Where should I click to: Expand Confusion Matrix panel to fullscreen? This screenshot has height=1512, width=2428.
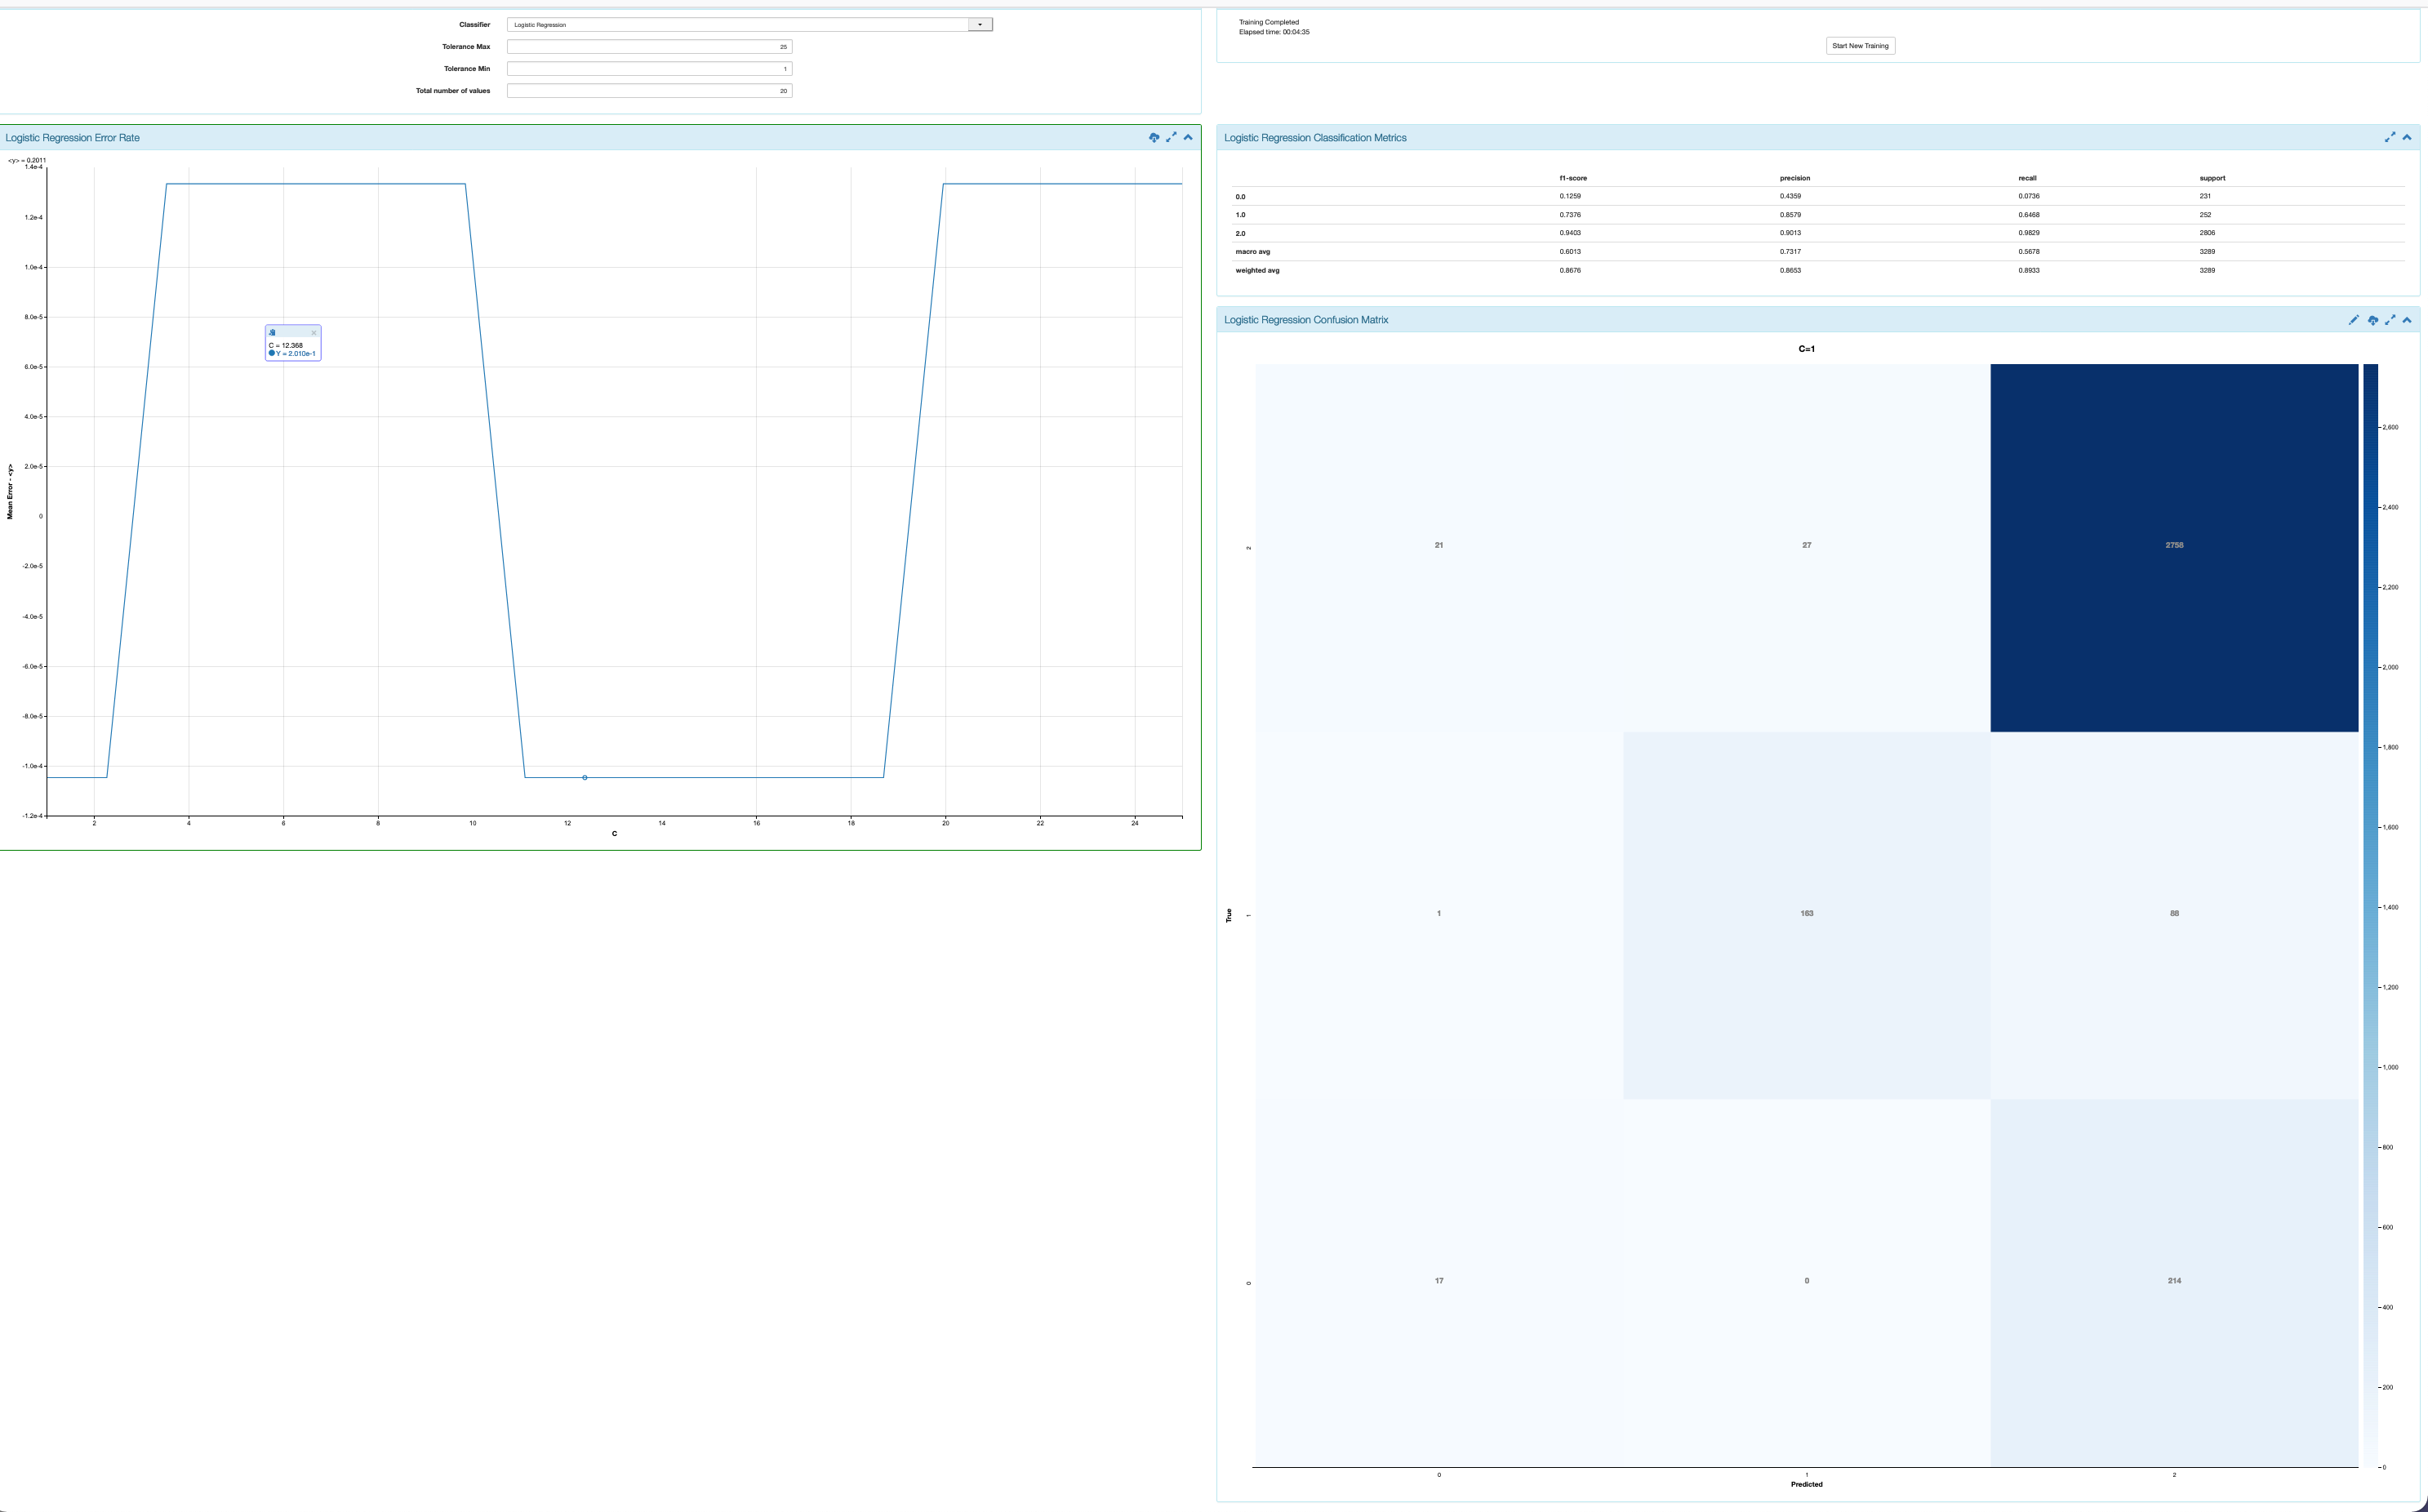2390,320
